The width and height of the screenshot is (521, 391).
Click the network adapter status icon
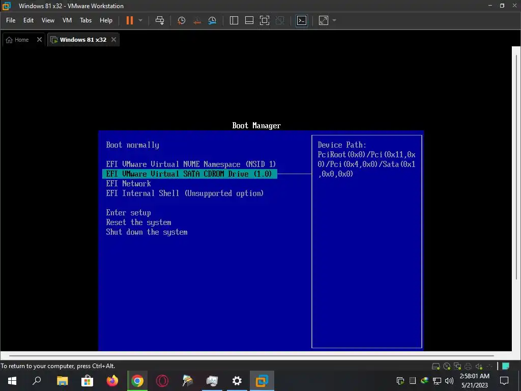(457, 367)
